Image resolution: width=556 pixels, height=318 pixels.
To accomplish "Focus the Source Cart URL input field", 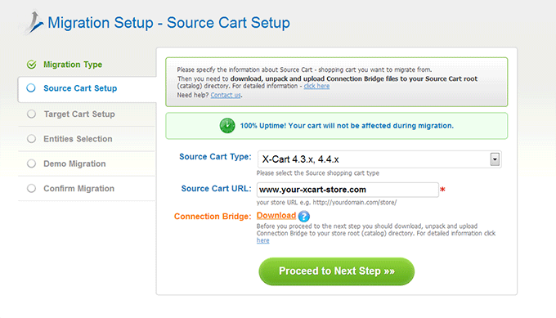I will point(347,190).
